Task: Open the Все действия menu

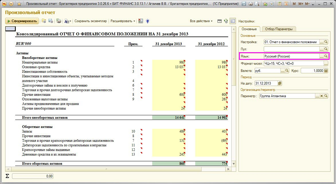Action: 201,21
